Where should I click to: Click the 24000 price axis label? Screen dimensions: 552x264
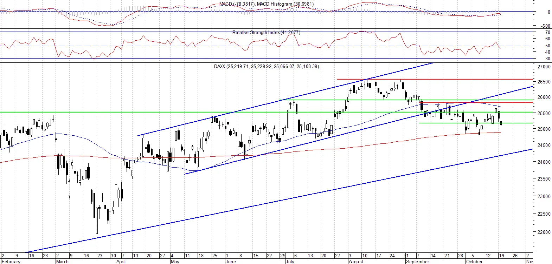pos(544,162)
